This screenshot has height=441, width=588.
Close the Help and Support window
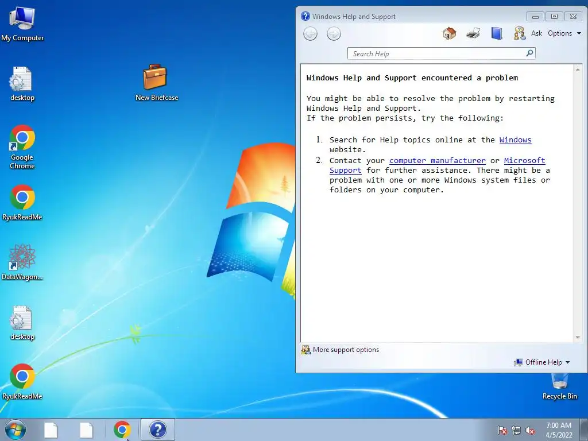point(574,17)
